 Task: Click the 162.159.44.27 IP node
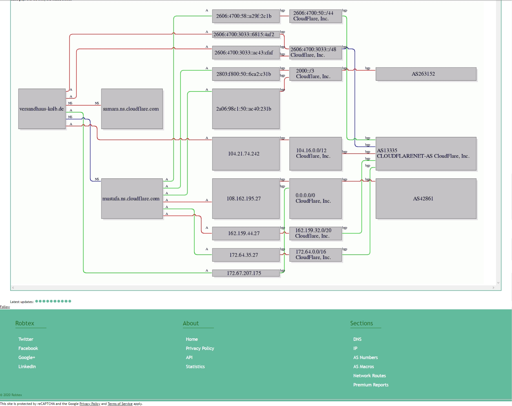click(246, 233)
